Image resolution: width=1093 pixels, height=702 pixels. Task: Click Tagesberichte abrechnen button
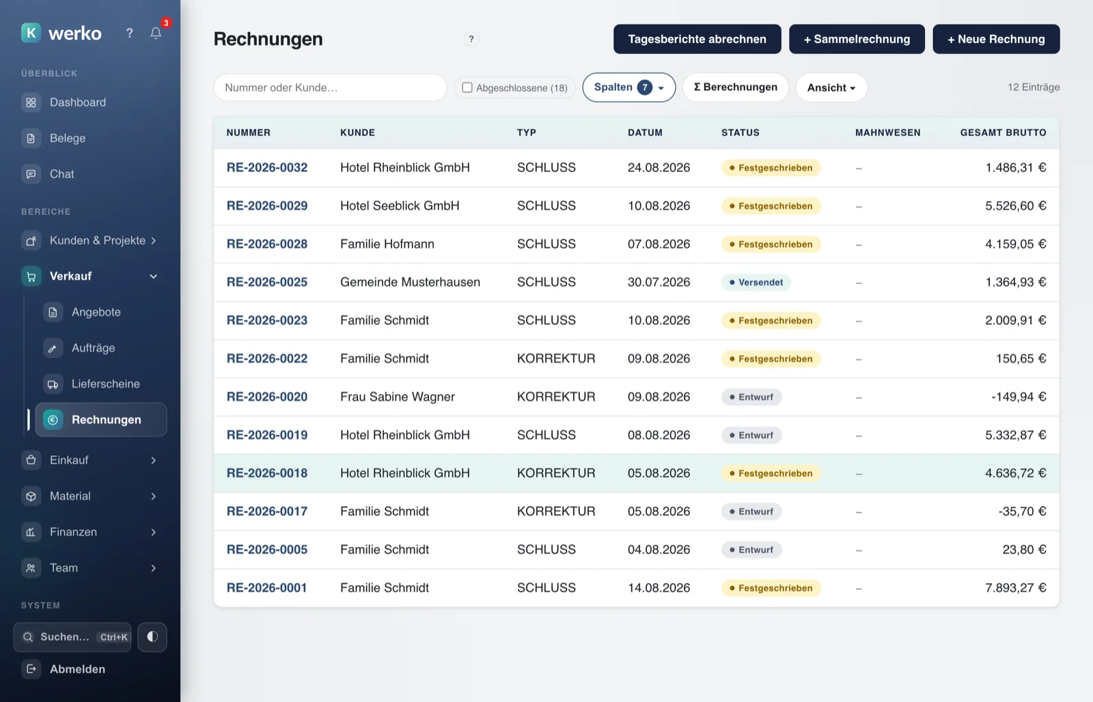697,39
